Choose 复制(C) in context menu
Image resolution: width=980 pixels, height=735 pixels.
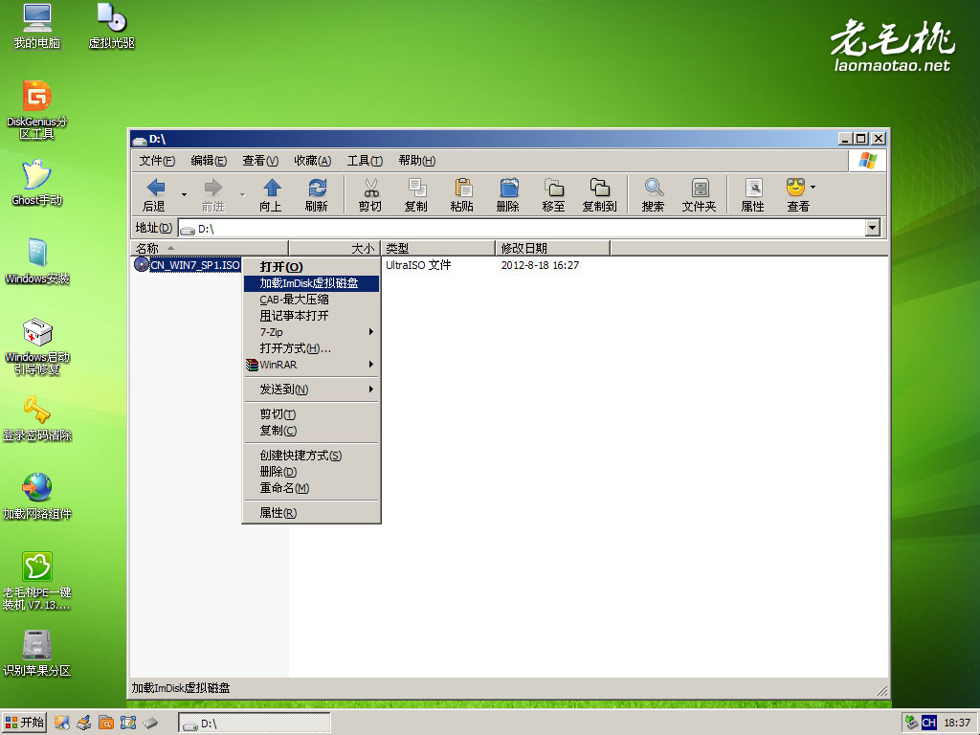click(311, 431)
